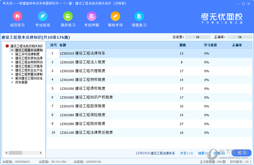Select tree item 建设工程合同和劳动
Viewport: 254px width, 165px height.
29,62
